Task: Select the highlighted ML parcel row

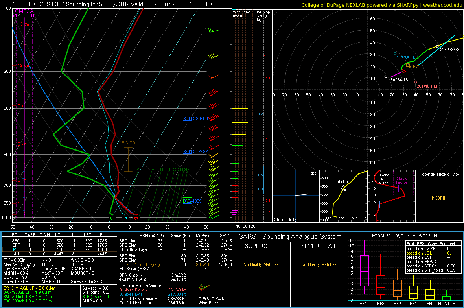Action: [x=59, y=250]
